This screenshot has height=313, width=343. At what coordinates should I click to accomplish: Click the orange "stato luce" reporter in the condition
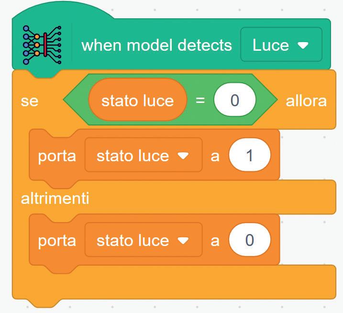pyautogui.click(x=137, y=101)
